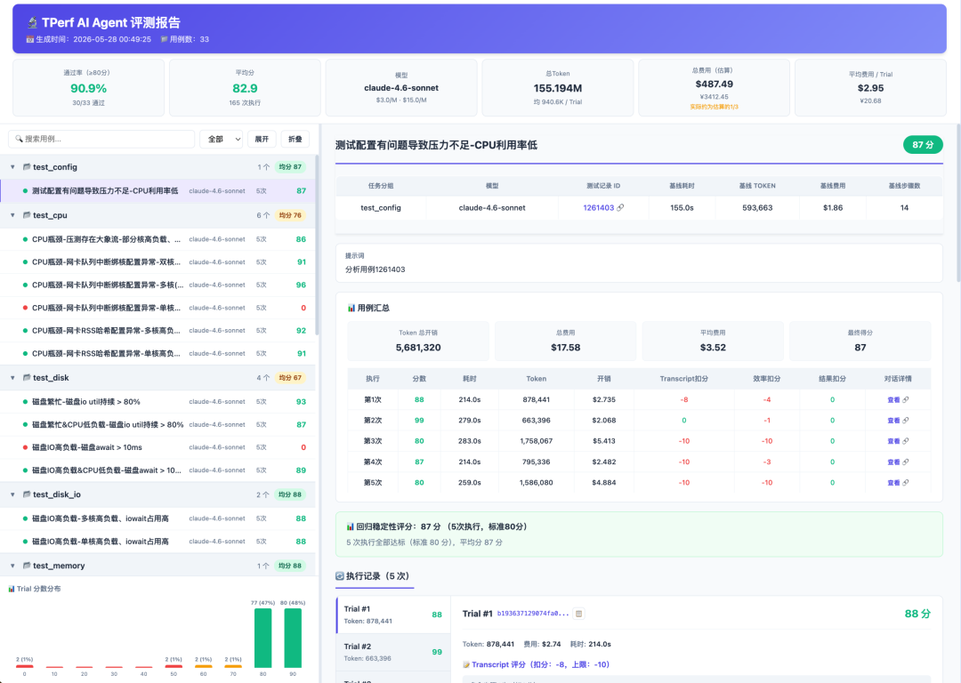Select case 磁盘IO高负载-单核高负载、iowait占用高
This screenshot has height=683, width=961.
point(157,542)
